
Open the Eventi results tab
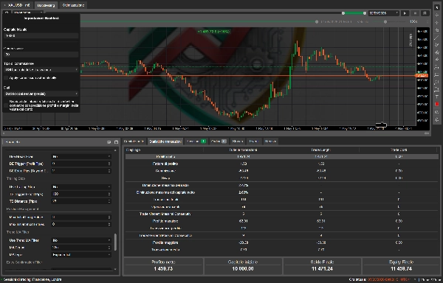coord(254,141)
